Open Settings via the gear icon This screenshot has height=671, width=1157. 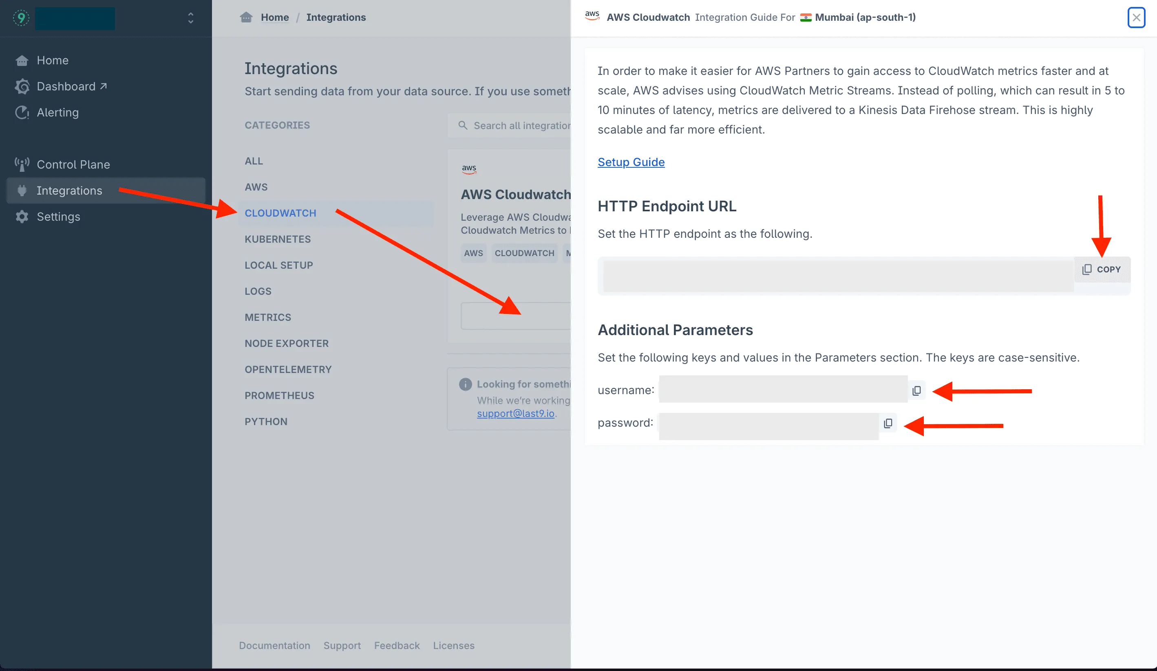point(22,217)
